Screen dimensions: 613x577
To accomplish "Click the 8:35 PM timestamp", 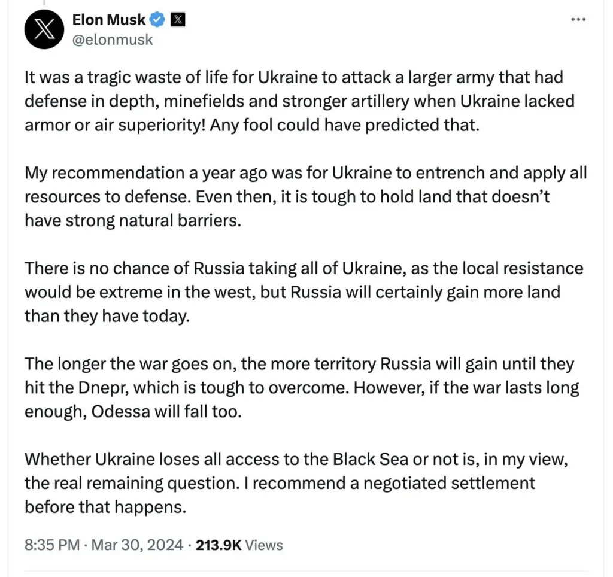I will (52, 545).
